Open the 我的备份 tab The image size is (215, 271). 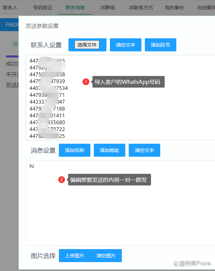coord(174,8)
